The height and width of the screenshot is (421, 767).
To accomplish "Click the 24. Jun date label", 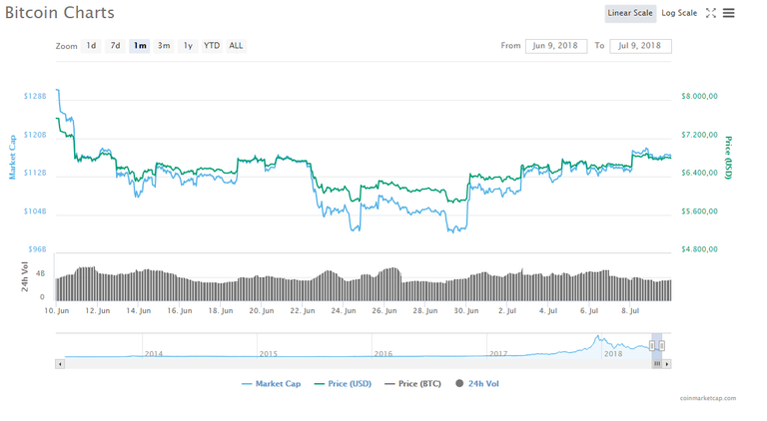I will [344, 310].
